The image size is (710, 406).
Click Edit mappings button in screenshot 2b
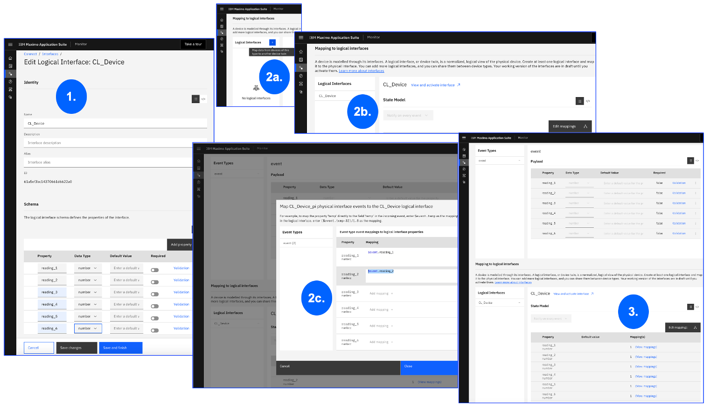pos(570,126)
